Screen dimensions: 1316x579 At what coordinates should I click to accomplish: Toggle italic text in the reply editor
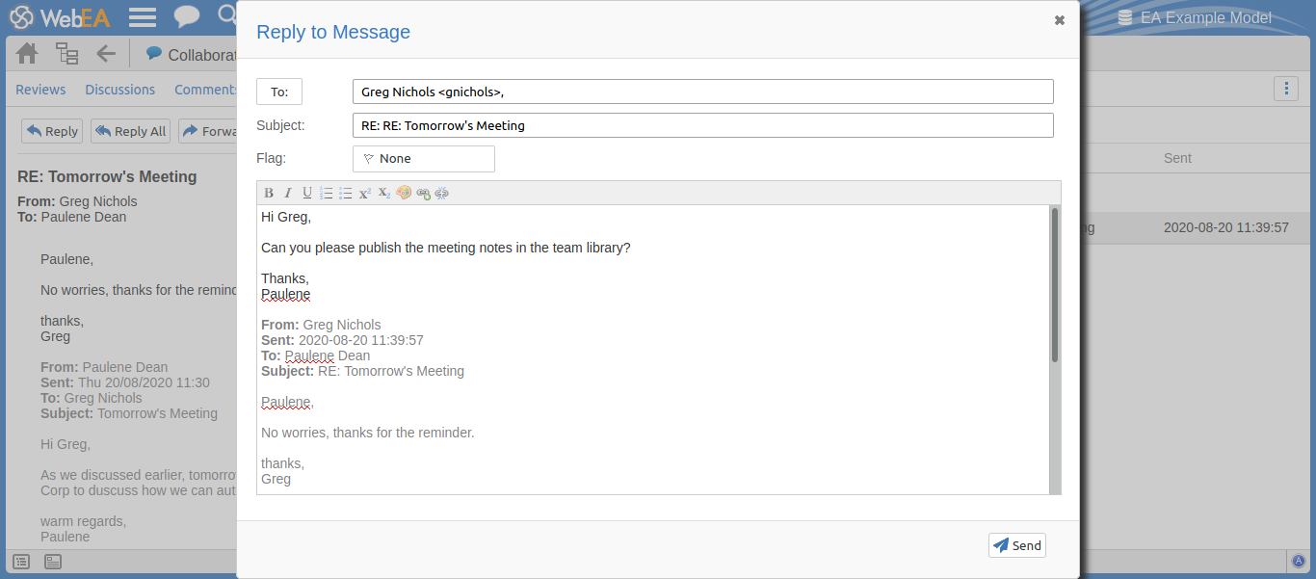287,193
